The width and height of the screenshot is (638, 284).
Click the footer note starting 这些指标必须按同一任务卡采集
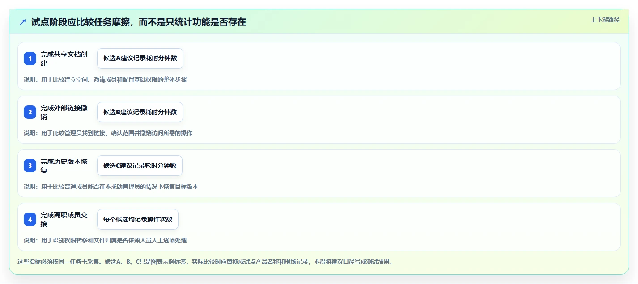click(205, 262)
